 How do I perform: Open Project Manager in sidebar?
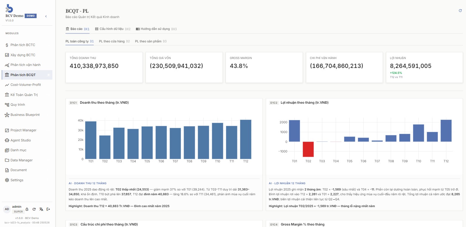(x=27, y=130)
